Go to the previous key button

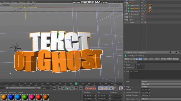[60, 88]
